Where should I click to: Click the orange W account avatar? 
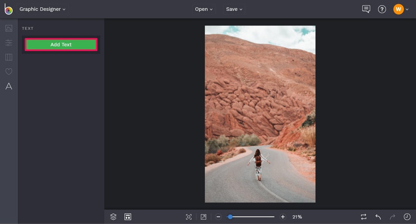(x=398, y=9)
